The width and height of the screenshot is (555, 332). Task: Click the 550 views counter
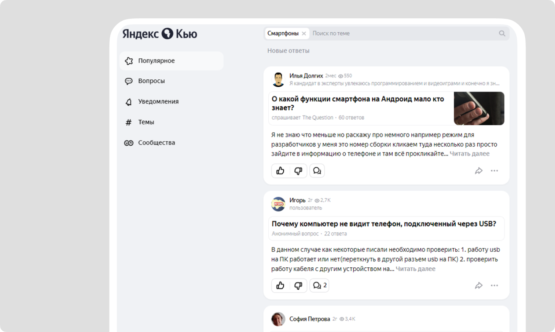pyautogui.click(x=345, y=76)
